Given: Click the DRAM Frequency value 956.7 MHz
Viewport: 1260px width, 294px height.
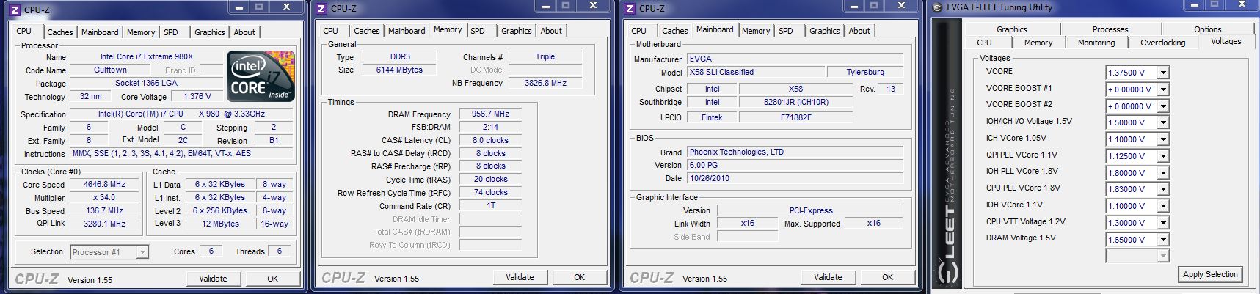Looking at the screenshot, I should tap(490, 114).
